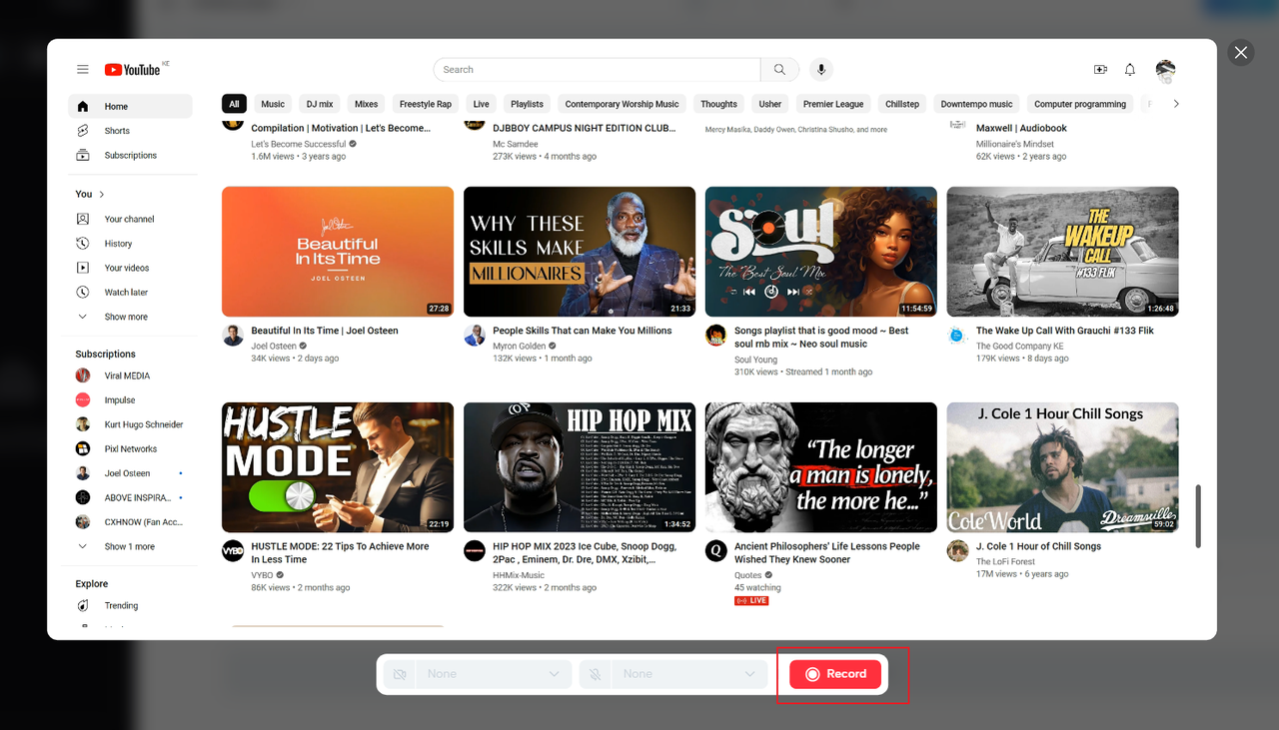Viewport: 1279px width, 730px height.
Task: Open the You section chevron
Action: coord(102,195)
